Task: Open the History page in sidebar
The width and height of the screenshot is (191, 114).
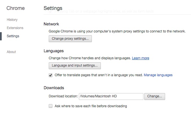Action: [x=12, y=20]
